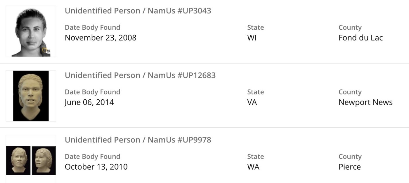Viewport: 409px width, 183px height.
Task: Open the NamUs #UP3043 record title
Action: click(138, 11)
